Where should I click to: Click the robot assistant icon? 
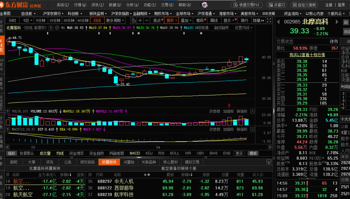[204, 5]
